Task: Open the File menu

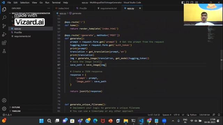Action: [9, 2]
